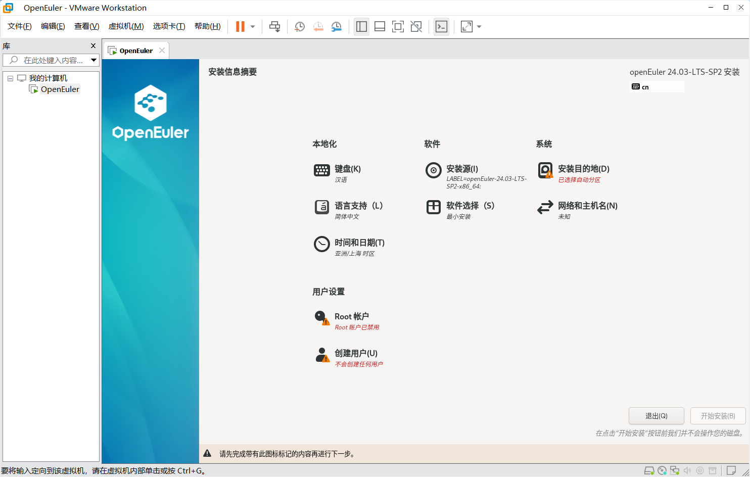Open 安装源(I) installation source
The image size is (750, 477).
pyautogui.click(x=476, y=175)
